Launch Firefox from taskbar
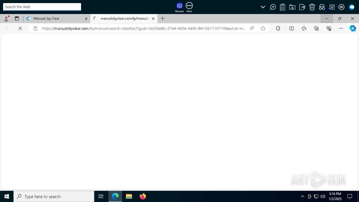The width and height of the screenshot is (359, 202). click(143, 196)
